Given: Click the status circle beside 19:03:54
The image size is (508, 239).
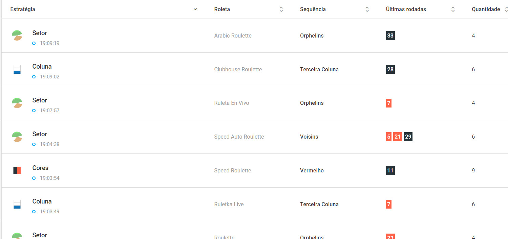Looking at the screenshot, I should tap(34, 178).
